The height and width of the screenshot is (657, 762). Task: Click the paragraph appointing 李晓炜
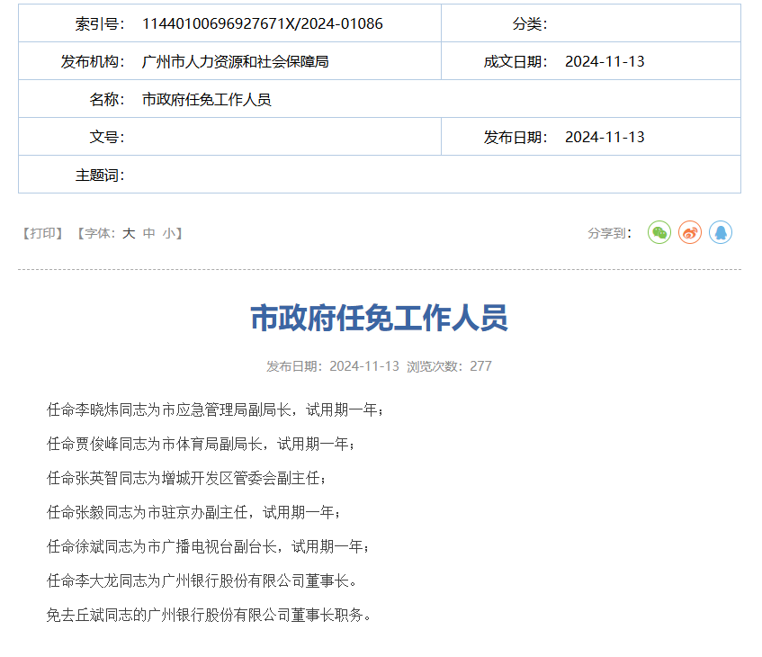(216, 409)
